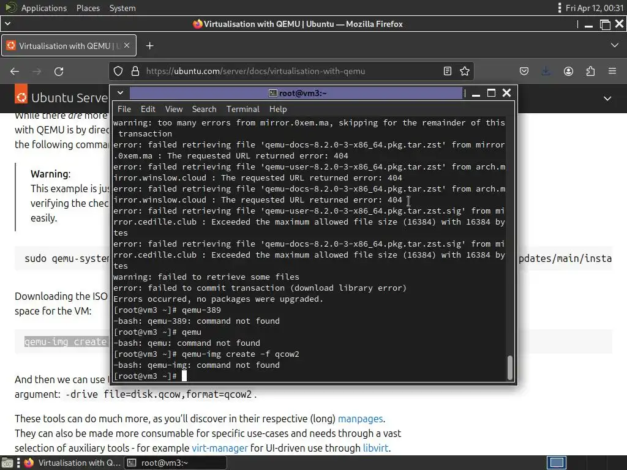Open the Terminal menu in the terminal
The width and height of the screenshot is (627, 470).
(x=242, y=109)
